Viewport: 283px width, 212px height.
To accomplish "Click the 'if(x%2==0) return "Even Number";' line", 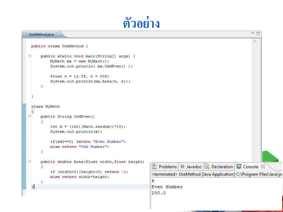I will coord(88,142).
